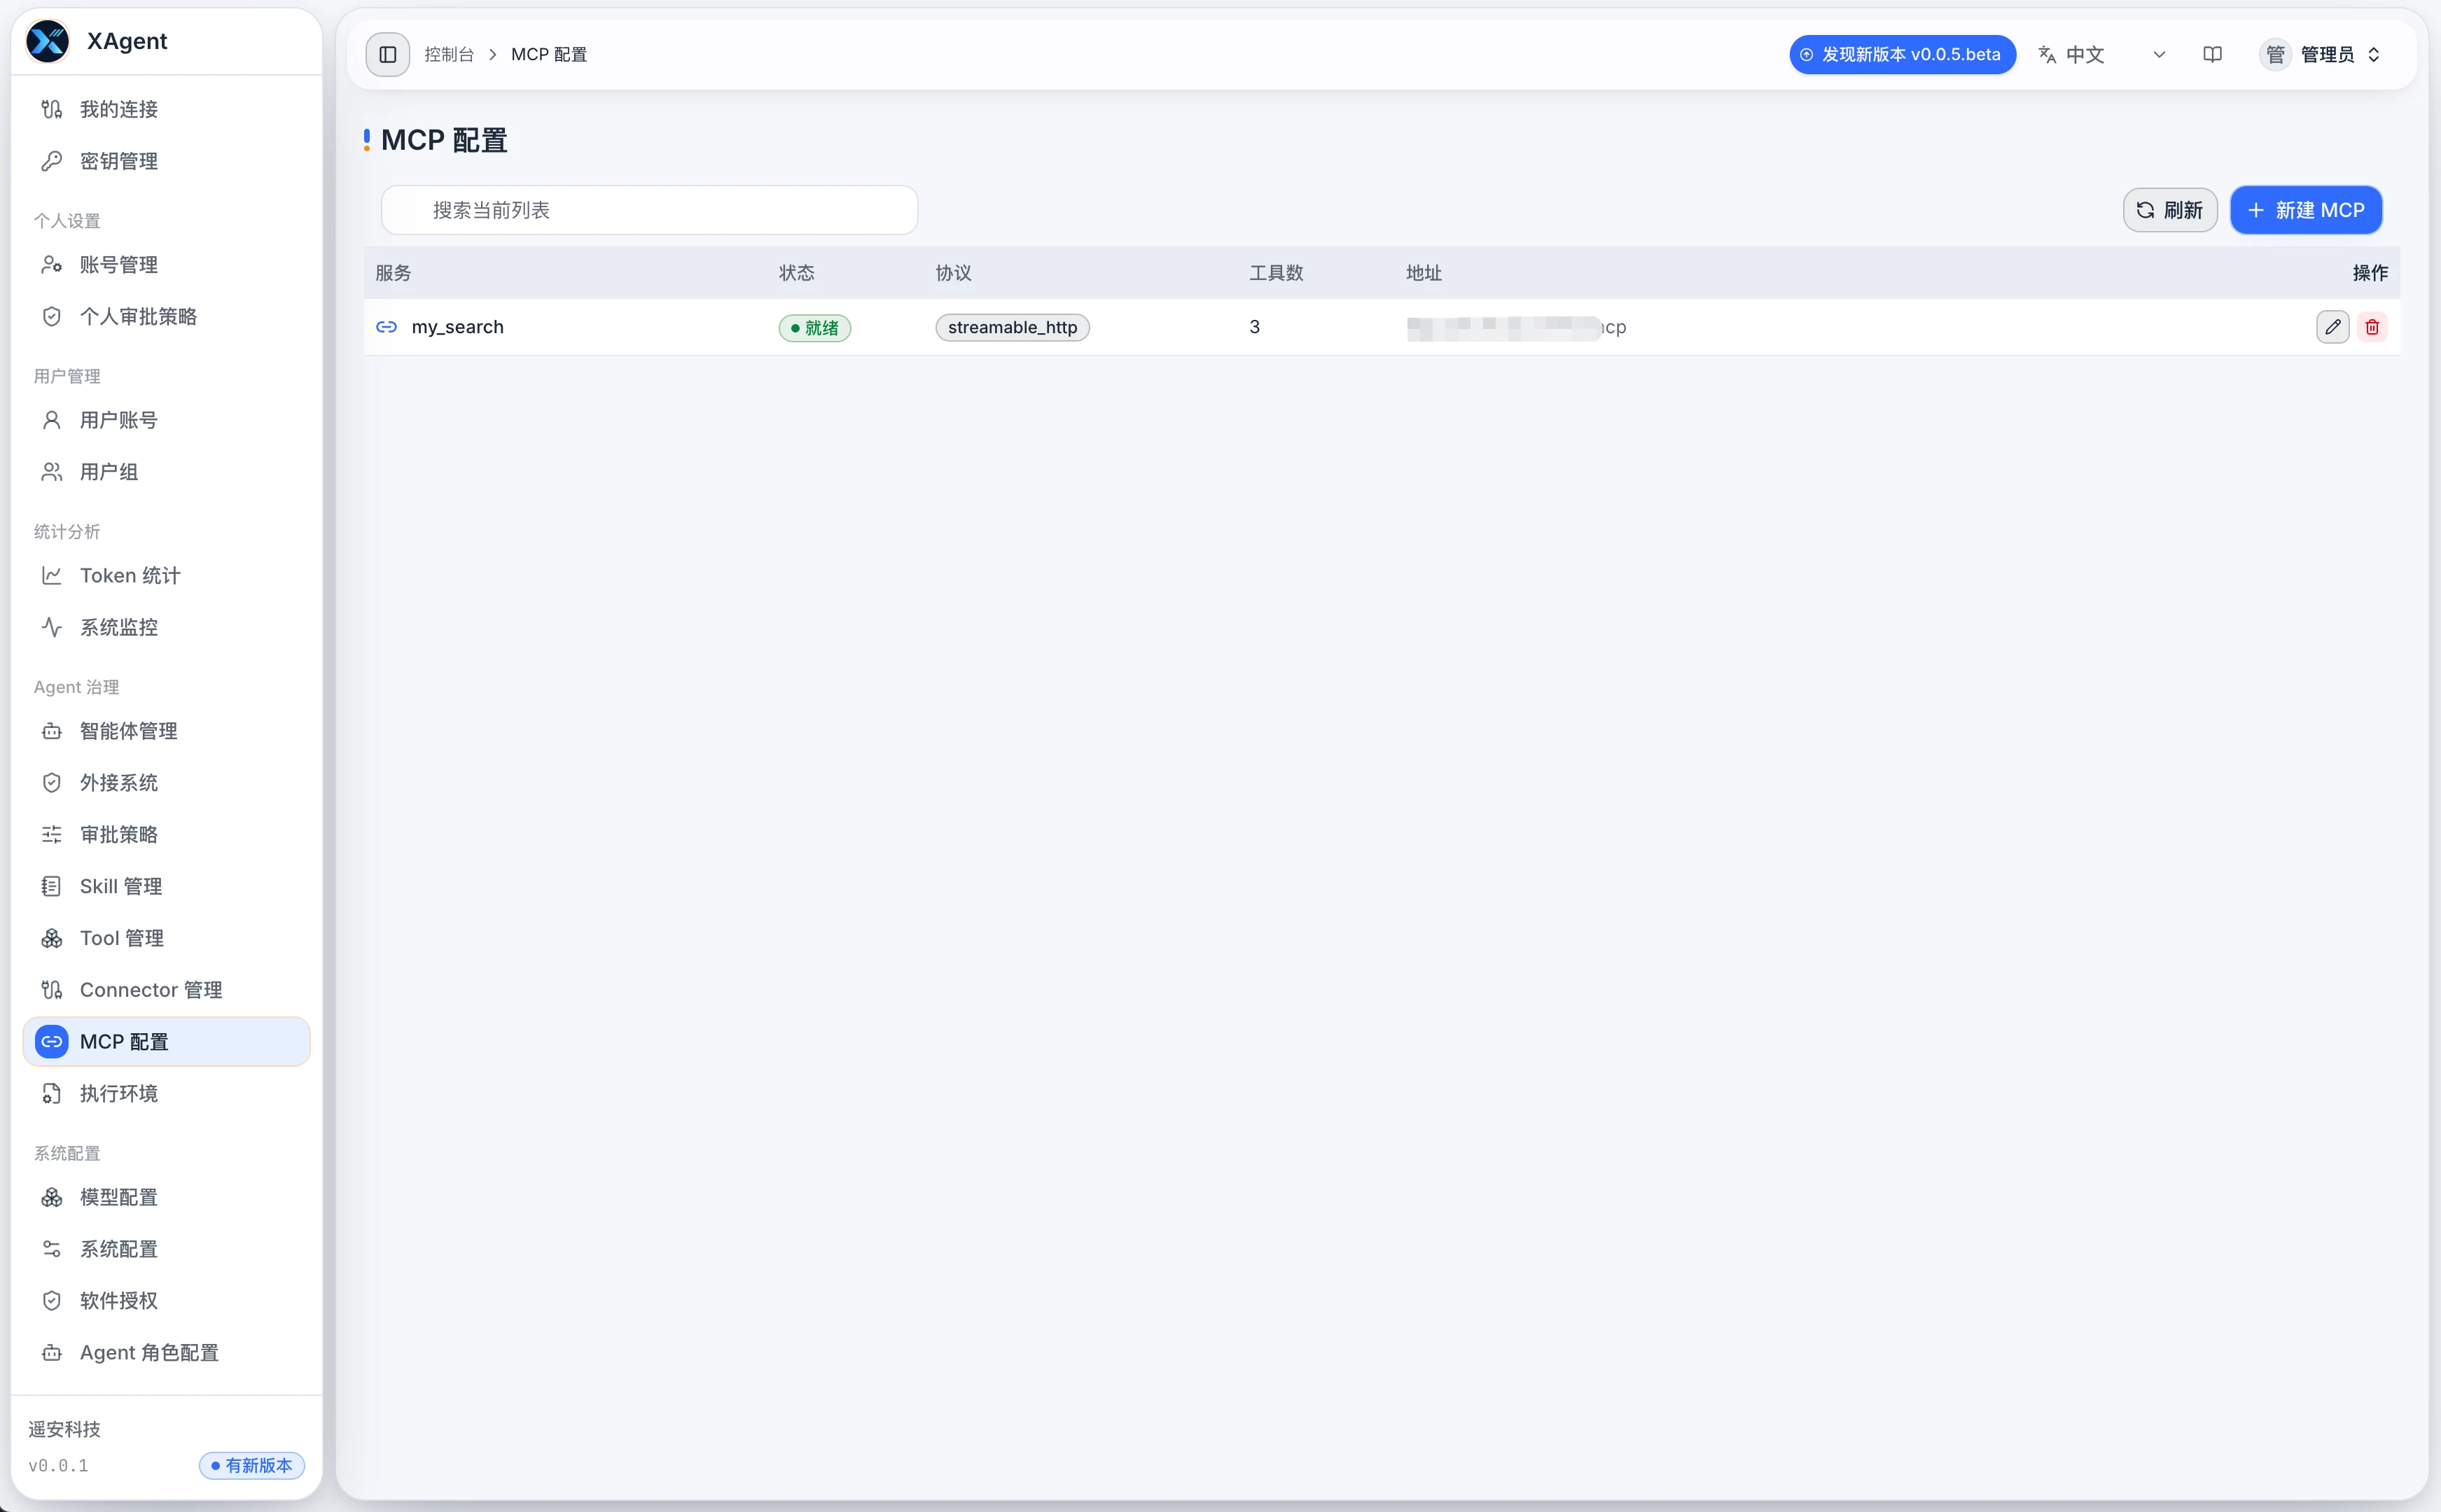Open 用户组 page
The height and width of the screenshot is (1512, 2441).
coord(166,472)
